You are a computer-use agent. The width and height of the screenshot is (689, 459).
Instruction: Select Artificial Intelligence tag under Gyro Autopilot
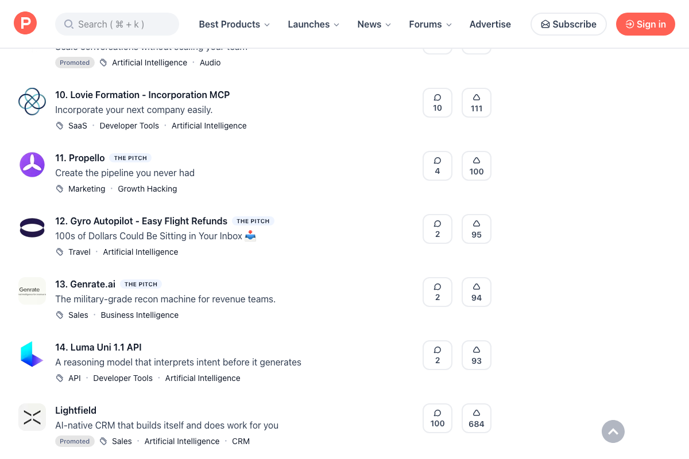coord(141,252)
